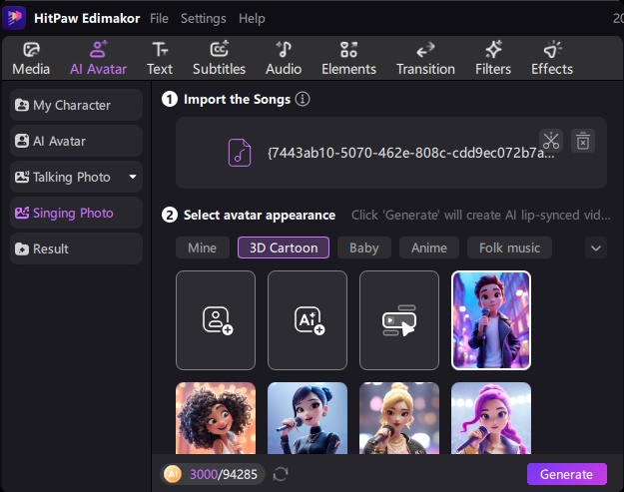The height and width of the screenshot is (492, 624).
Task: Click the imported song file icon
Action: click(240, 153)
